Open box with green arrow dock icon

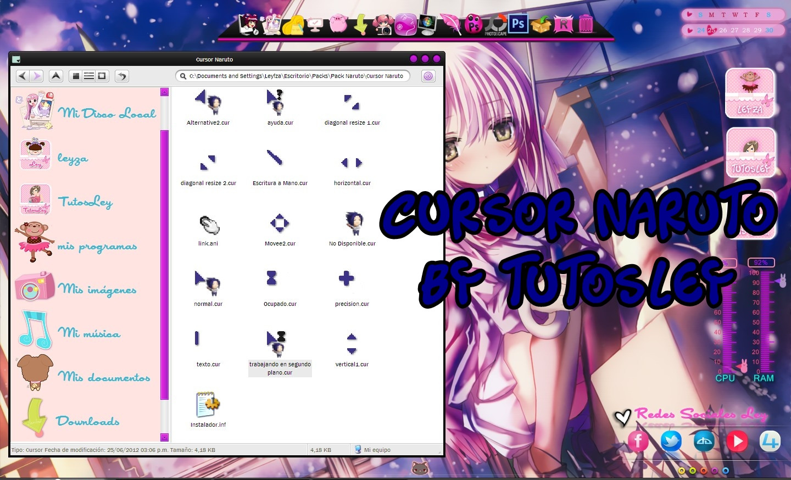pos(541,24)
